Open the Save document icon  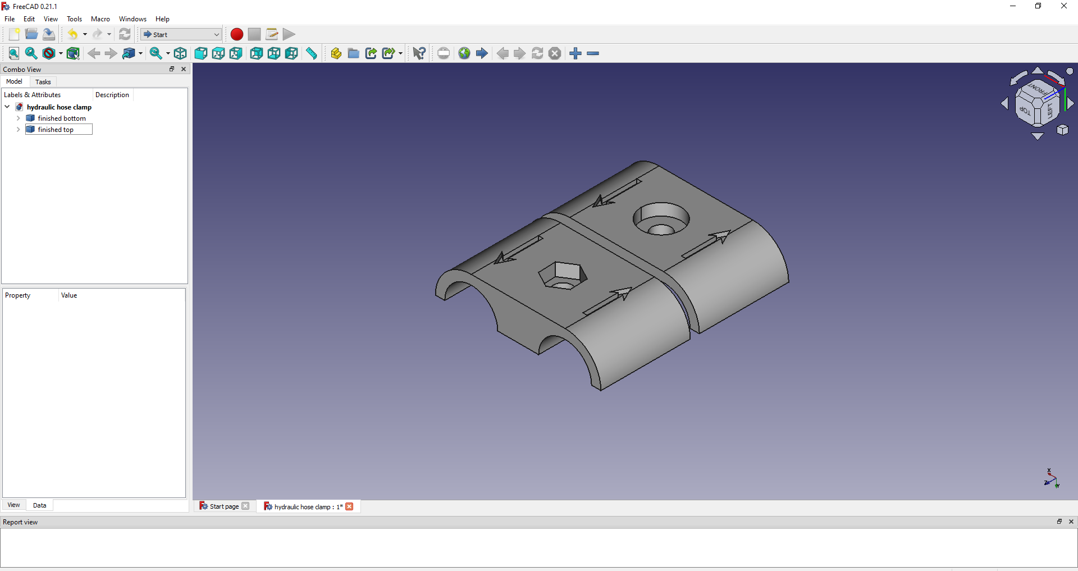(x=49, y=34)
